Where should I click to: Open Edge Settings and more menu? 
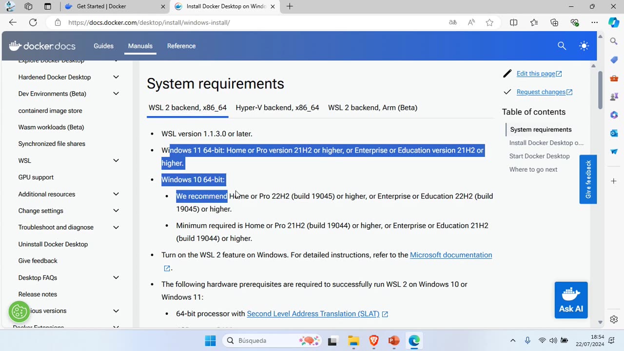[x=594, y=22]
